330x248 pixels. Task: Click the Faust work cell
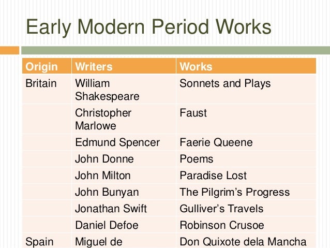(x=246, y=119)
